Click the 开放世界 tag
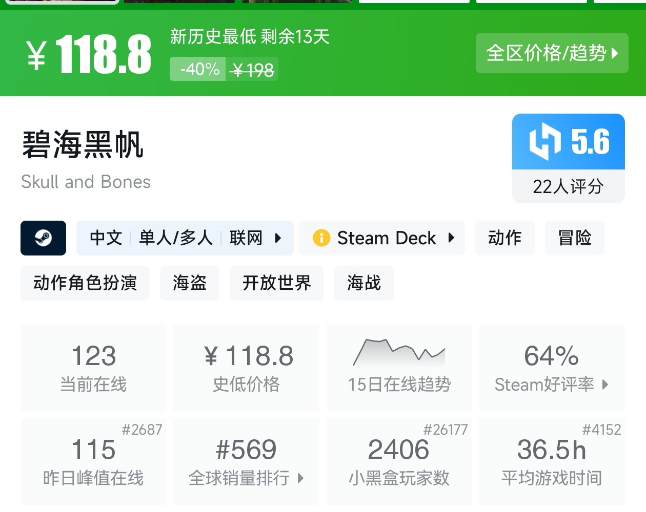The height and width of the screenshot is (512, 646). pyautogui.click(x=276, y=283)
